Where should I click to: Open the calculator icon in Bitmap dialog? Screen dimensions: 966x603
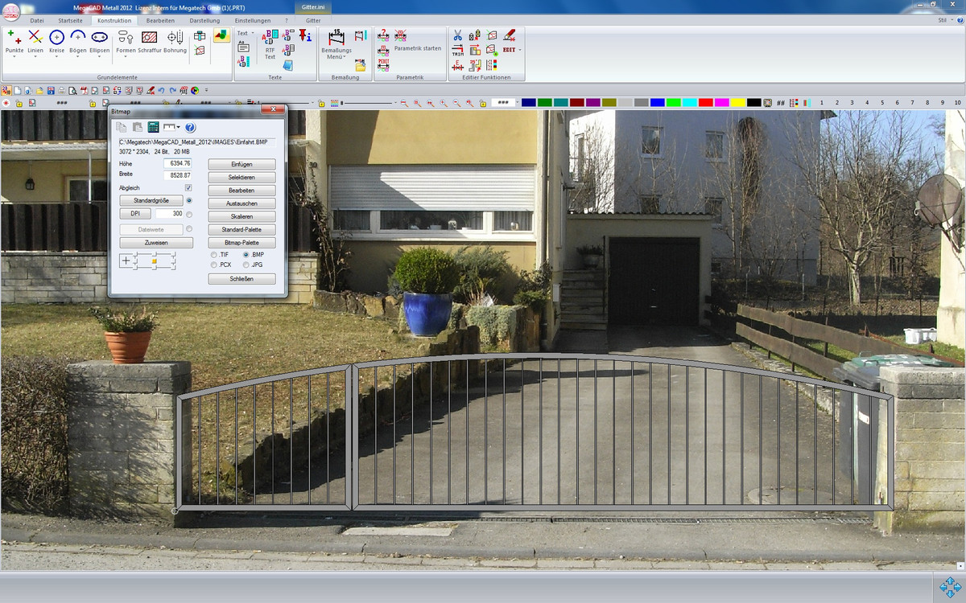click(153, 127)
